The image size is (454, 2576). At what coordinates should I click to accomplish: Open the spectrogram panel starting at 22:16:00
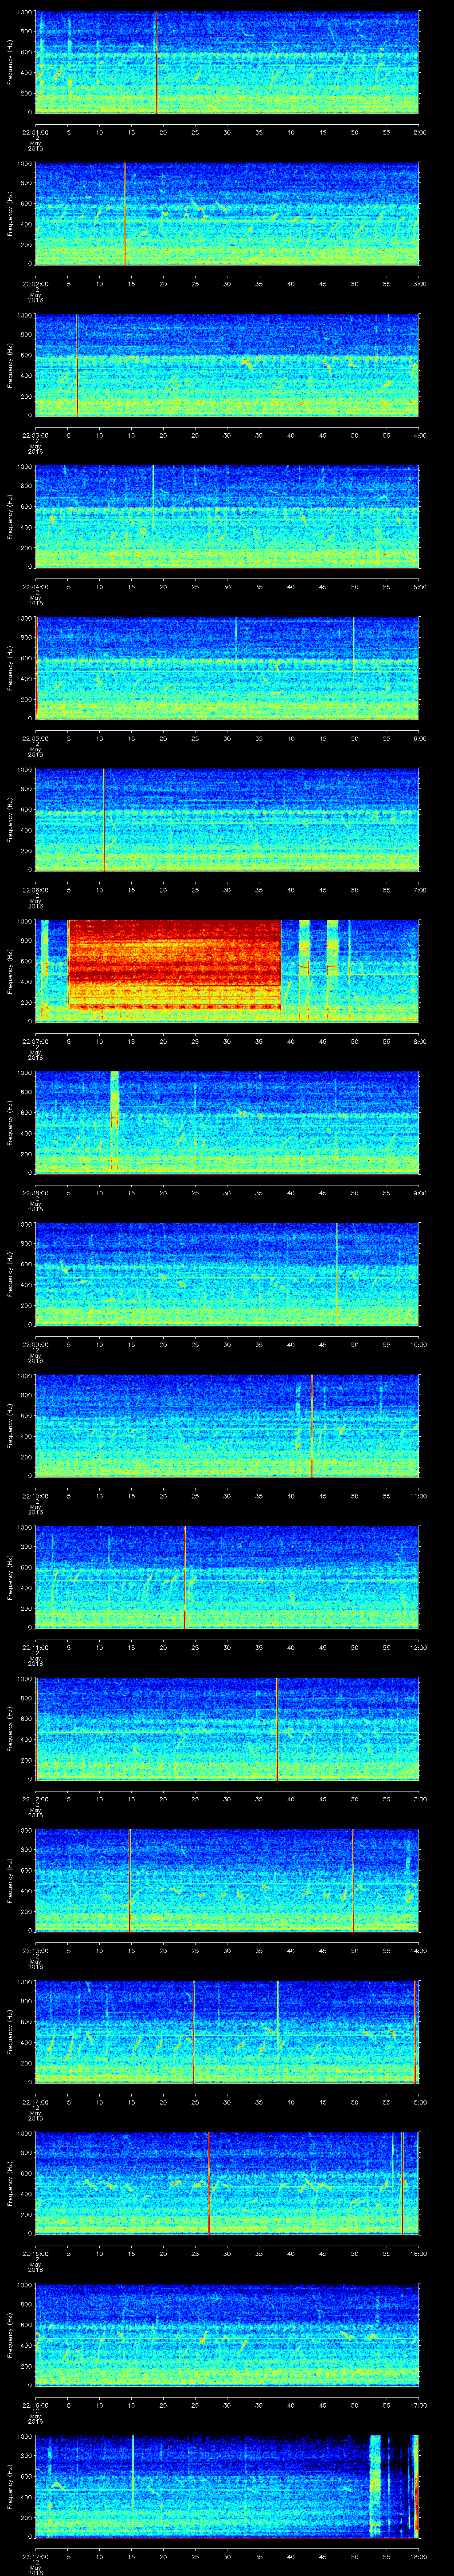pyautogui.click(x=227, y=2334)
